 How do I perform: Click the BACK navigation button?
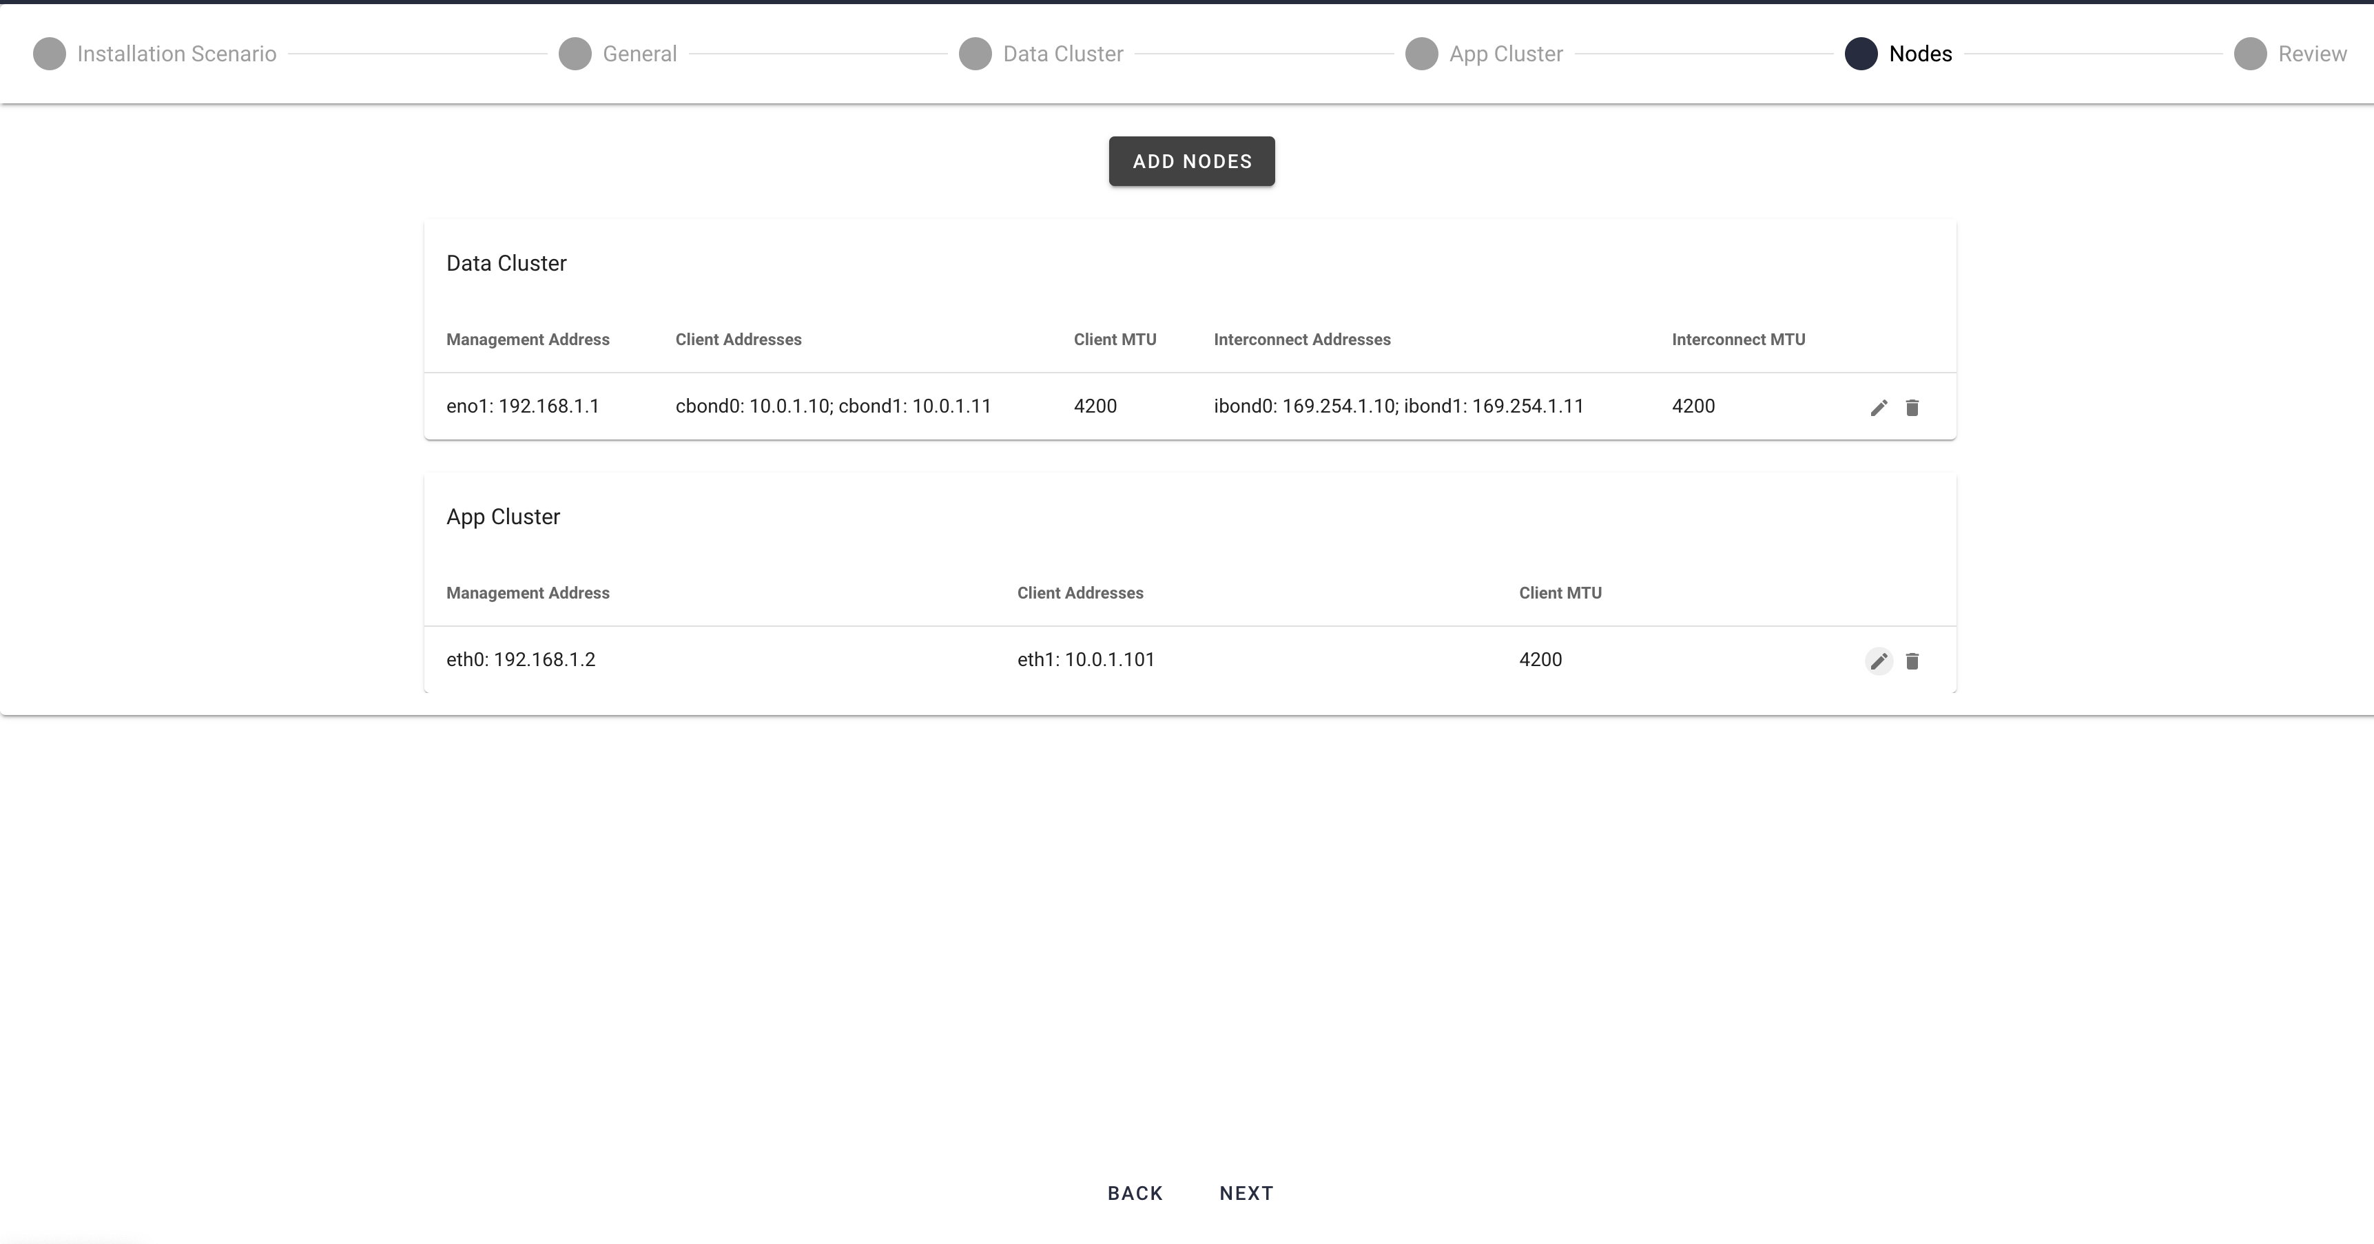[1135, 1192]
